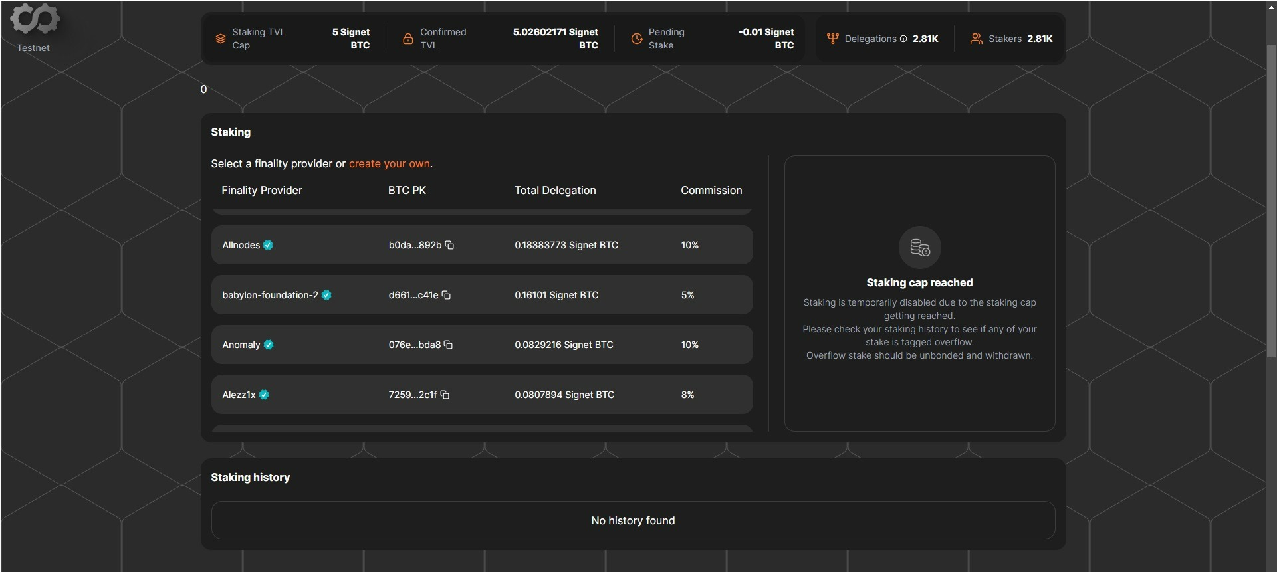Copy Alezz1x BTC public key

click(x=445, y=395)
